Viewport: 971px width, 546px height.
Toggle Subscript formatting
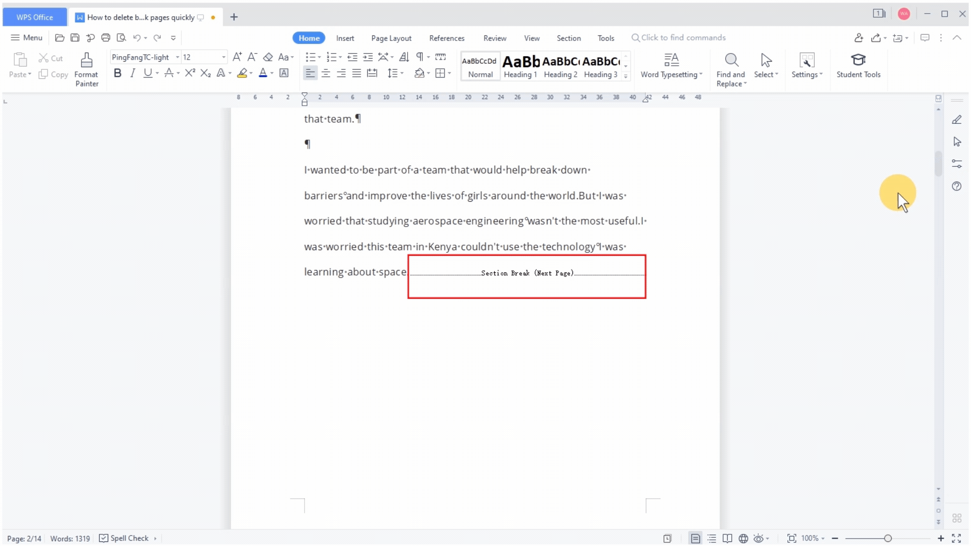(205, 73)
